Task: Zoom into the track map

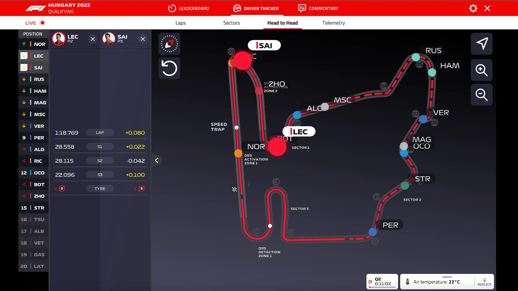Action: [482, 70]
